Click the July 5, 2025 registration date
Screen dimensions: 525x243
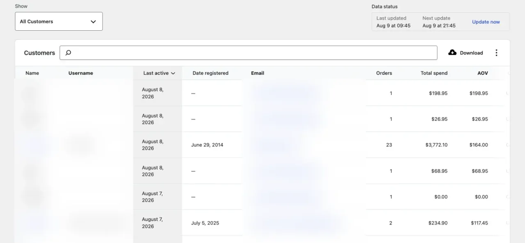pyautogui.click(x=205, y=223)
